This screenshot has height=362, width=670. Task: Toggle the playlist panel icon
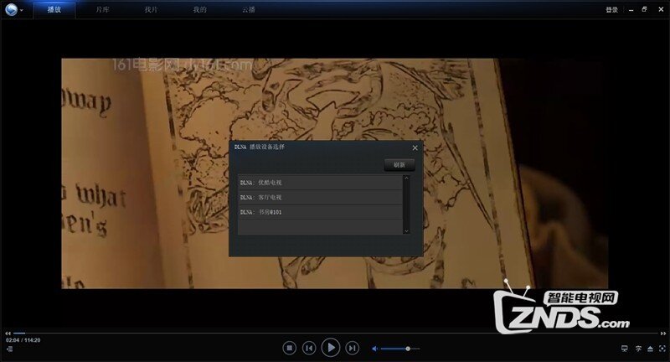pyautogui.click(x=10, y=349)
